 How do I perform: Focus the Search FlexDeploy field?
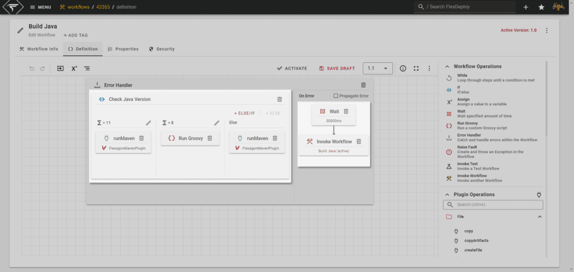coord(465,7)
